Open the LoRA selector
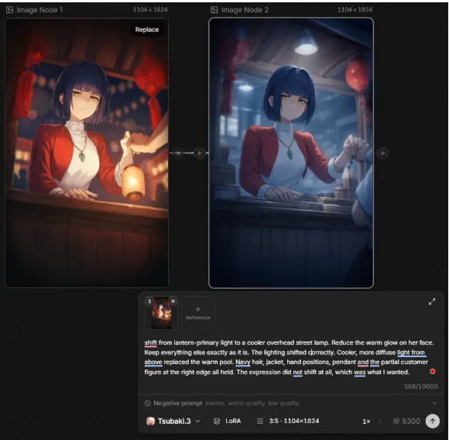This screenshot has width=449, height=440. (x=228, y=421)
